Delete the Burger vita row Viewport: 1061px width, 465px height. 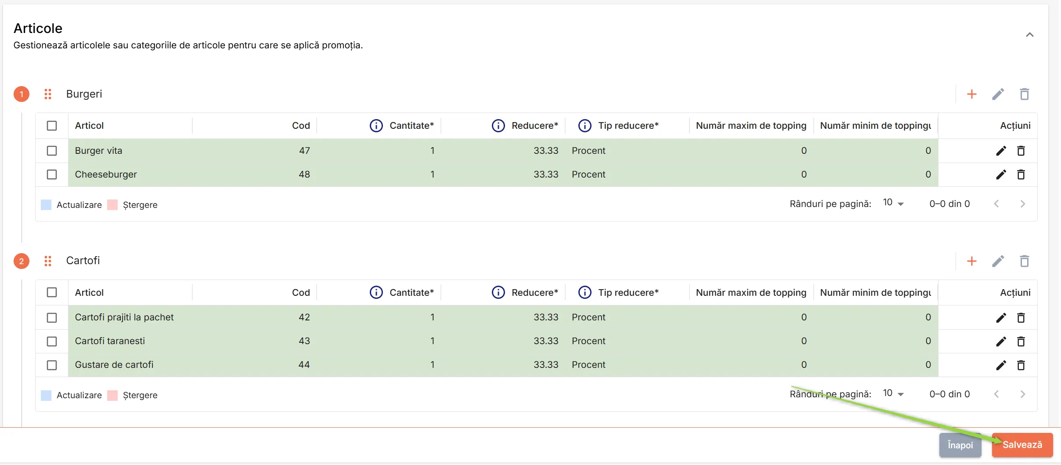click(1021, 151)
